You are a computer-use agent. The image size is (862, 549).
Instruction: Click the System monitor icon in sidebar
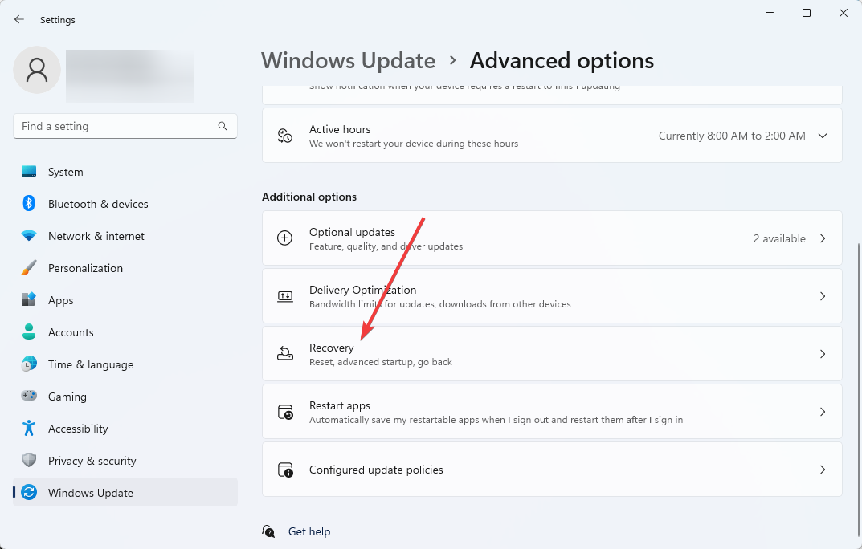(29, 172)
